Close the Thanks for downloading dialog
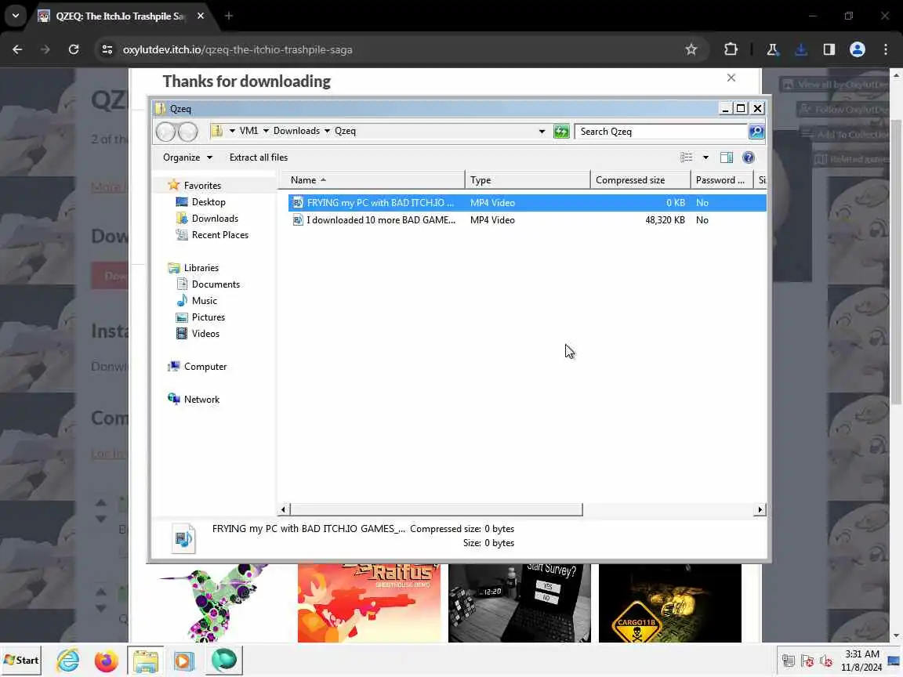The image size is (903, 677). point(731,78)
